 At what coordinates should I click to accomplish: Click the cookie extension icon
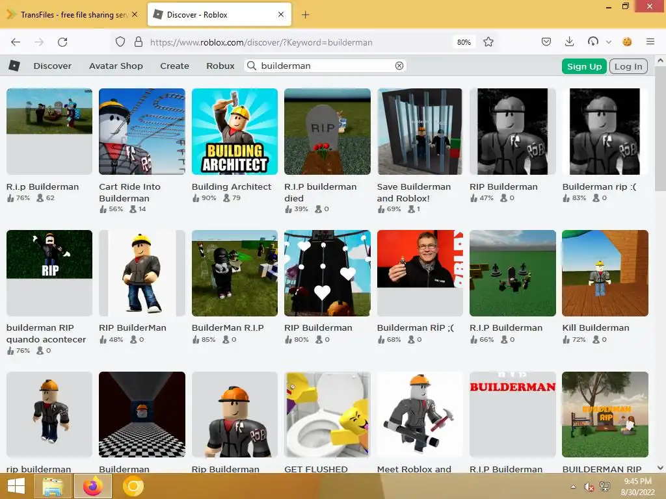pos(627,42)
